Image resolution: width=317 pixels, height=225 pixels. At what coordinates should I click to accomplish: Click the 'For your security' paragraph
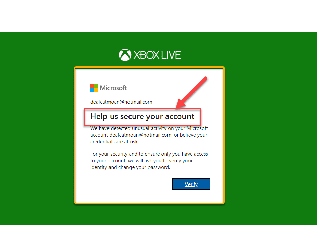149,161
